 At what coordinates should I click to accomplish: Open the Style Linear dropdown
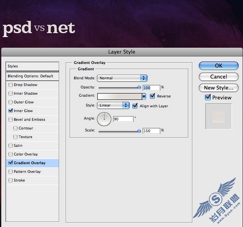pyautogui.click(x=113, y=105)
